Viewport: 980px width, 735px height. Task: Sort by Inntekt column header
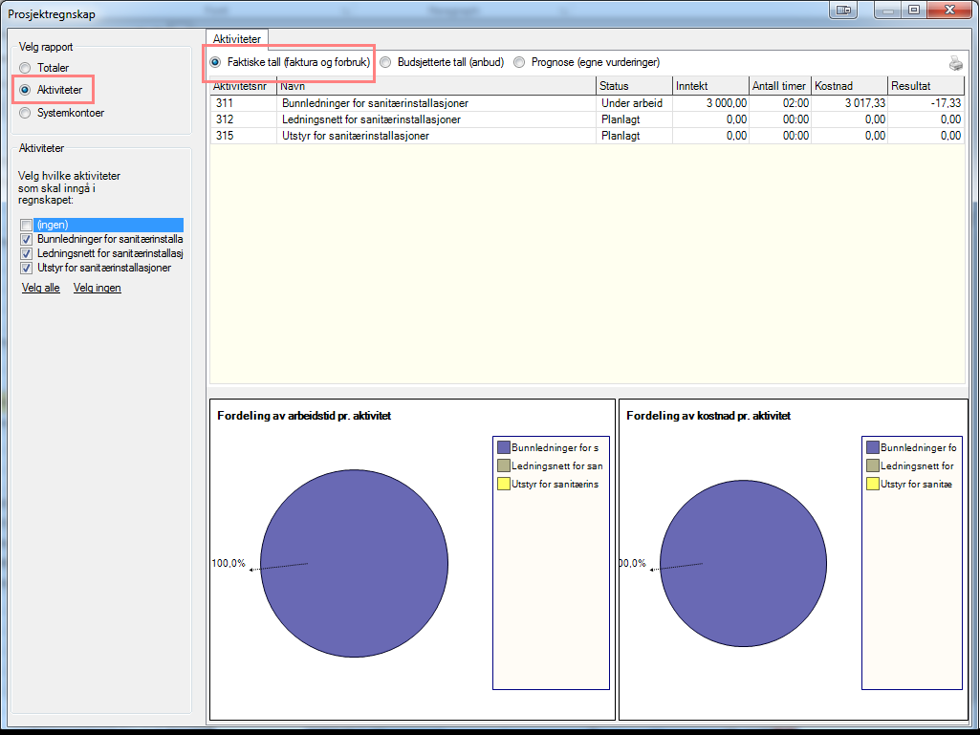(x=710, y=86)
